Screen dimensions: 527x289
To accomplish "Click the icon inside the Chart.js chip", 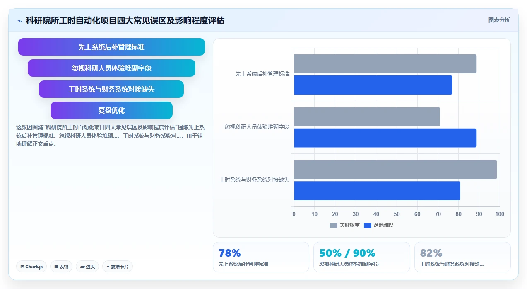I will [22, 267].
